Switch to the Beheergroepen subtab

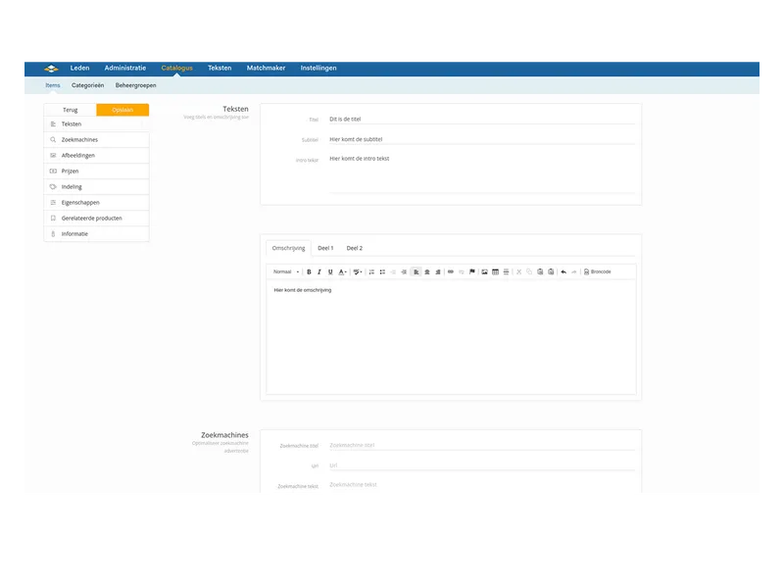pos(135,85)
